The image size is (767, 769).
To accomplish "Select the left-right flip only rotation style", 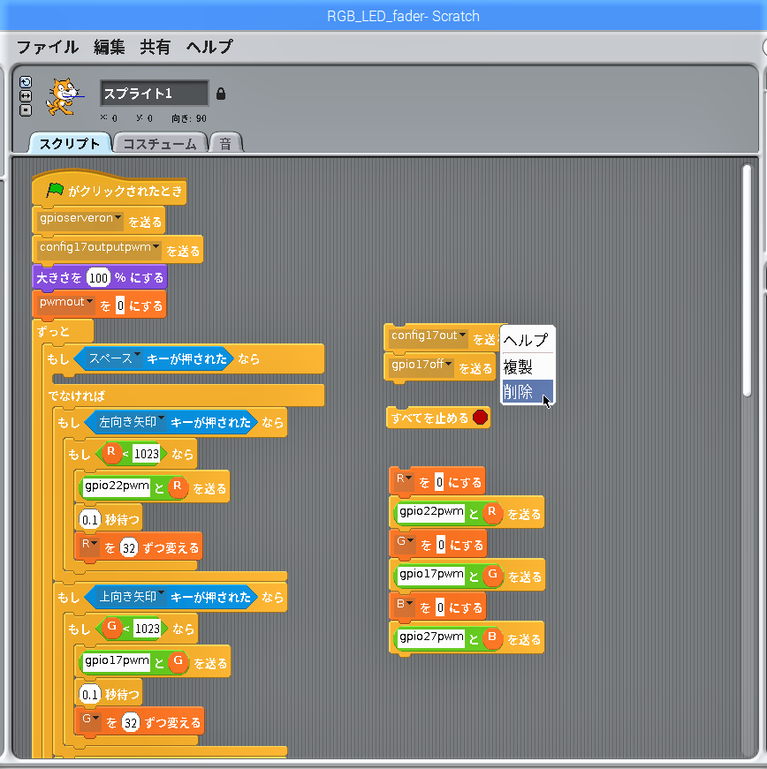I will click(26, 96).
